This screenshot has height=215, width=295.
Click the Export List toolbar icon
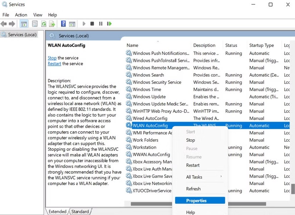point(52,24)
